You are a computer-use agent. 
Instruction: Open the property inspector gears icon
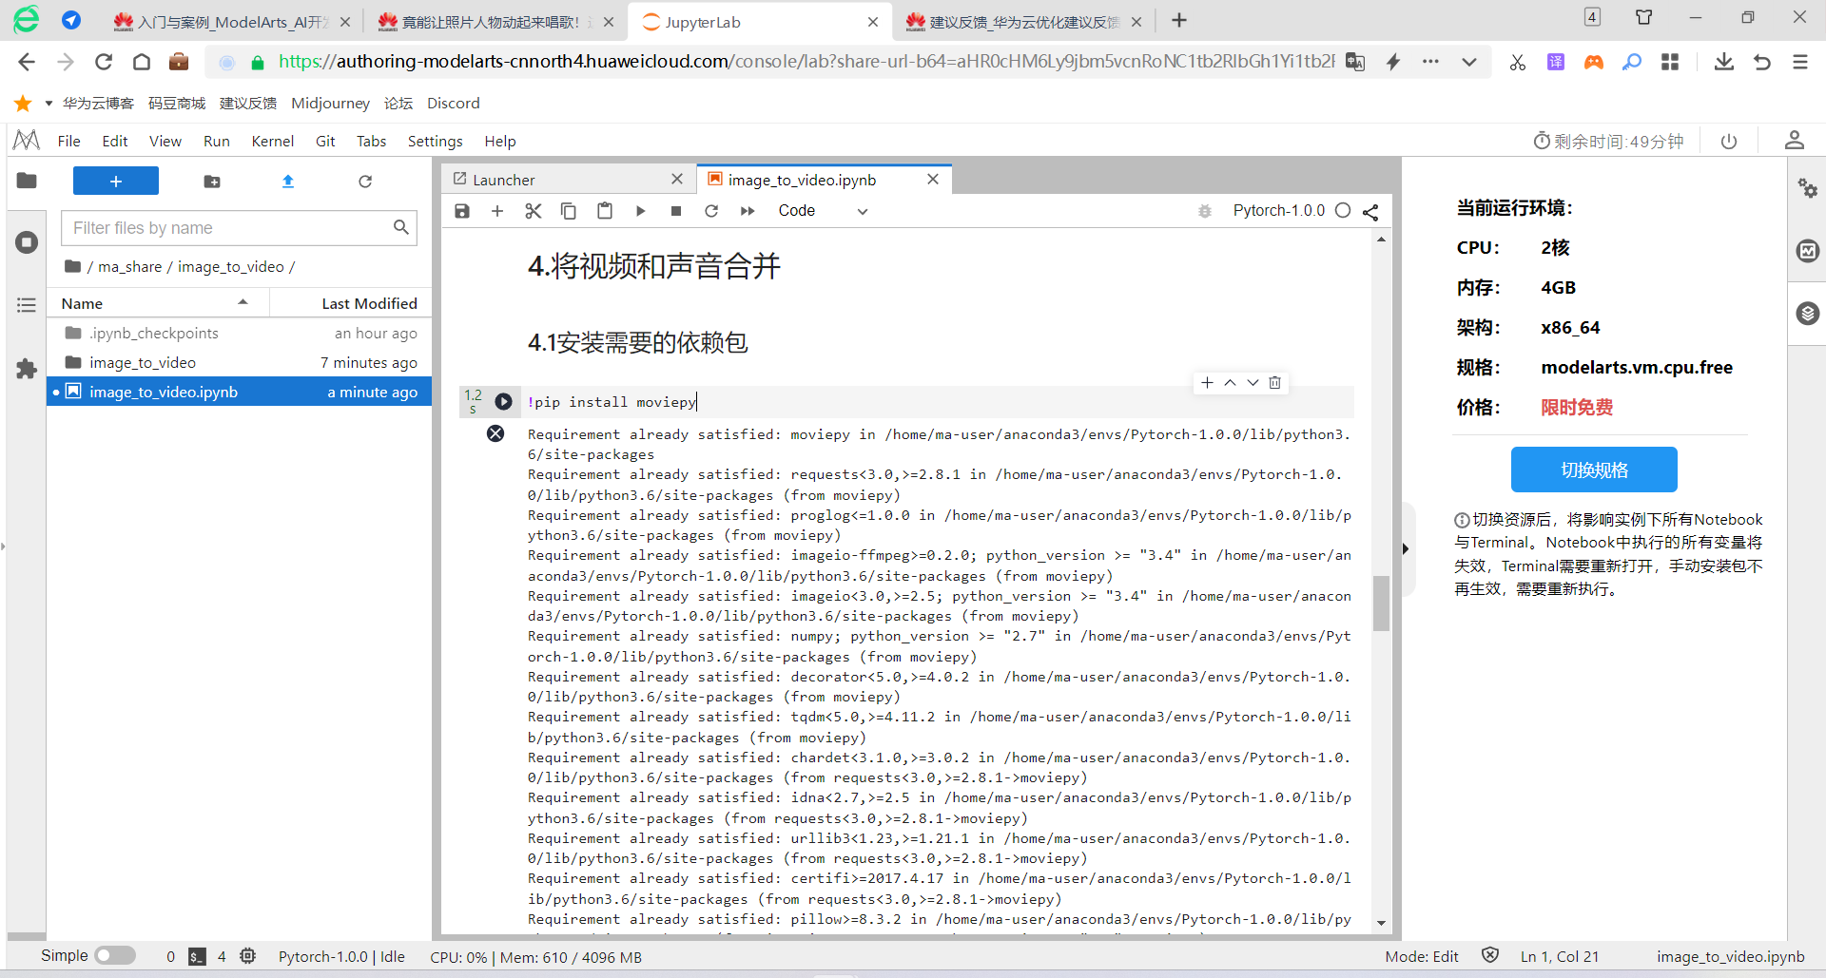(1807, 188)
